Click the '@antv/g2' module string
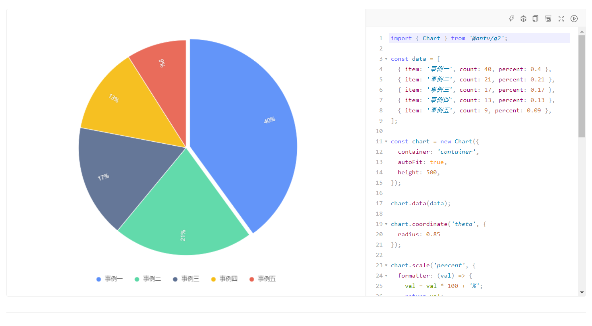 point(487,38)
